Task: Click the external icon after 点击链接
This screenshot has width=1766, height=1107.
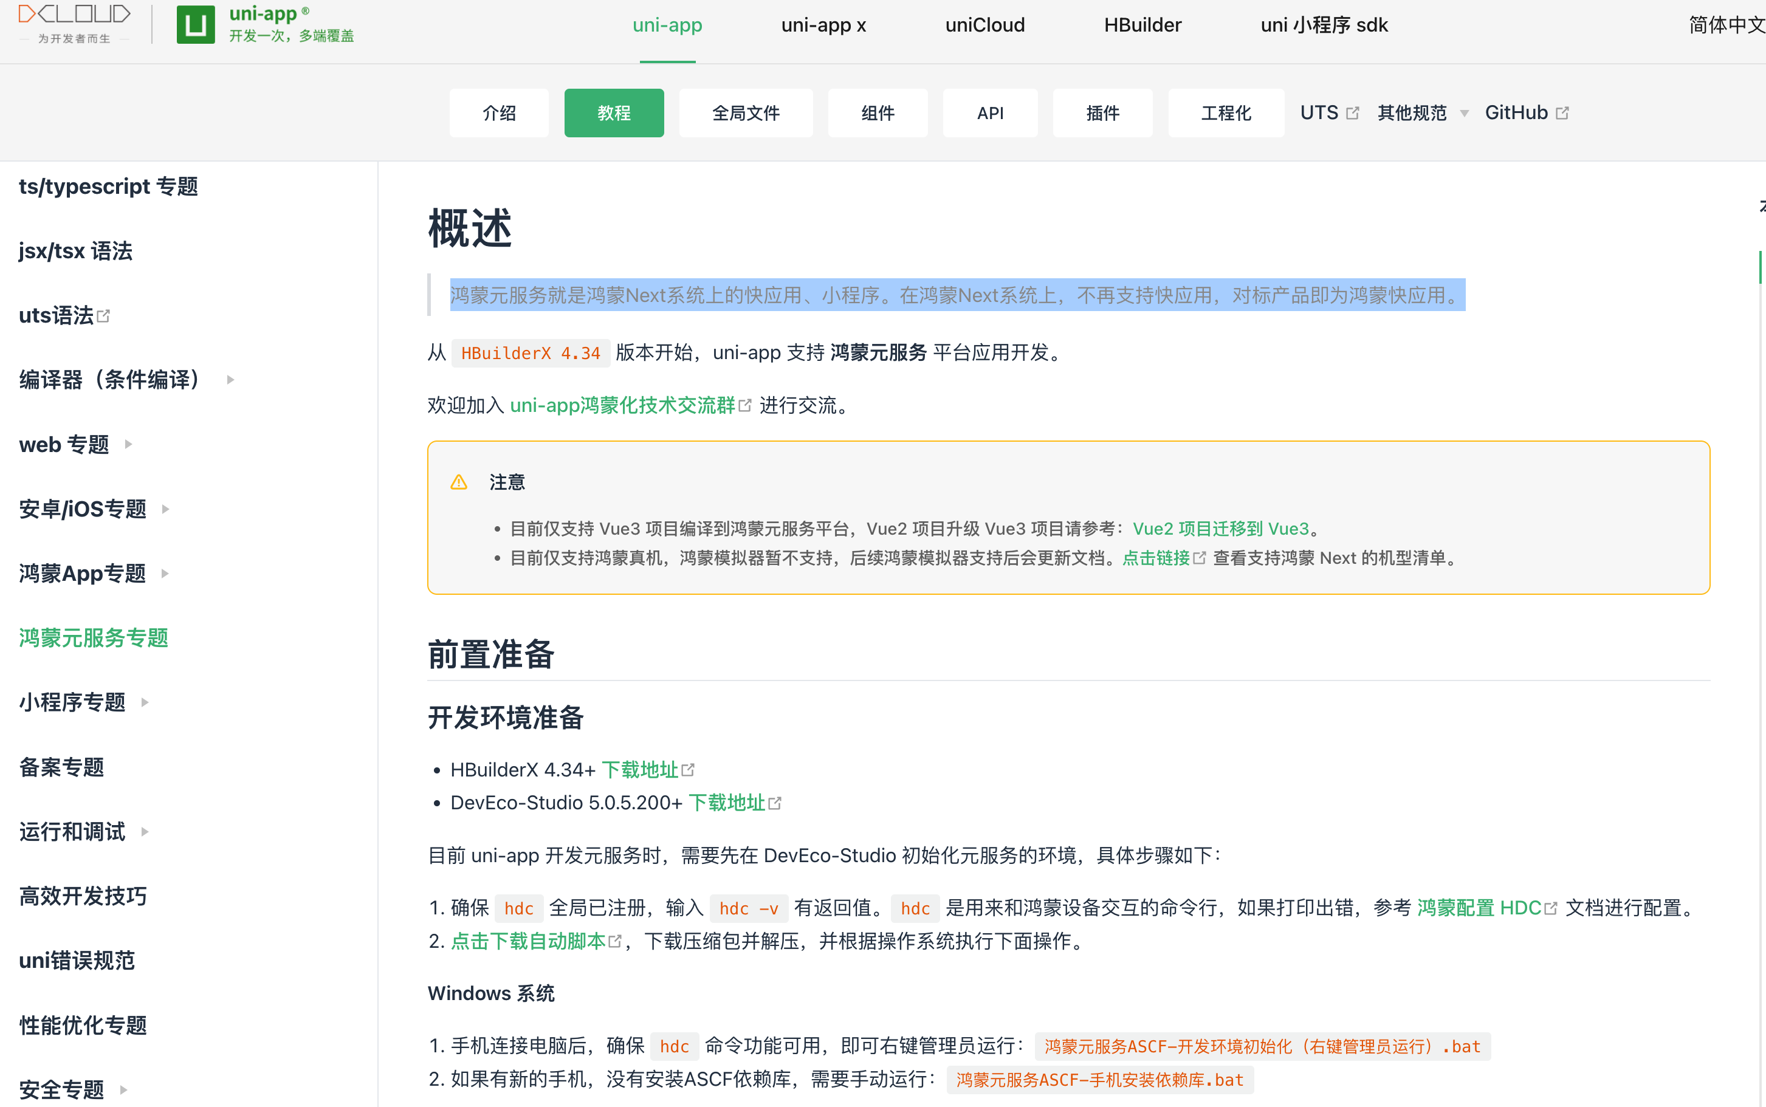Action: (1199, 558)
